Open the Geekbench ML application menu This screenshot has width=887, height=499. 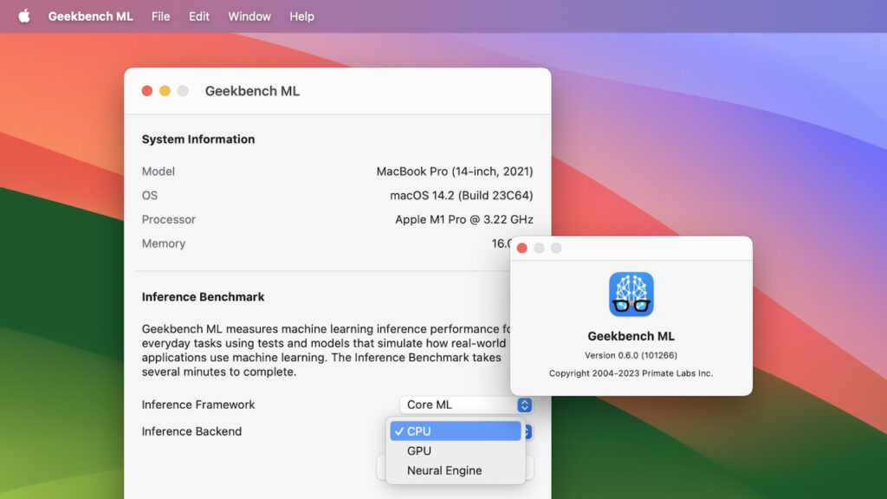pyautogui.click(x=90, y=16)
